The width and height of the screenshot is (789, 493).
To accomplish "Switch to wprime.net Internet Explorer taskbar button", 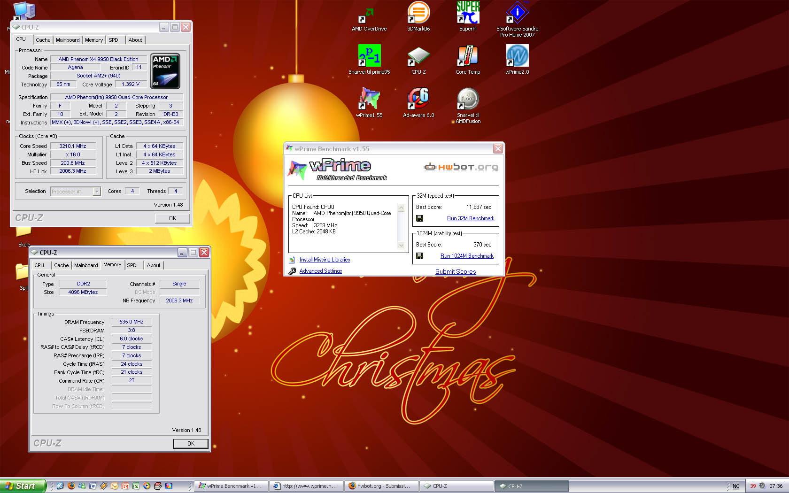I will [x=306, y=486].
